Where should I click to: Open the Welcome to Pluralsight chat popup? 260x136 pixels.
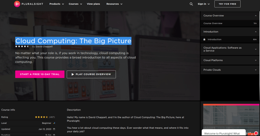tap(224, 133)
